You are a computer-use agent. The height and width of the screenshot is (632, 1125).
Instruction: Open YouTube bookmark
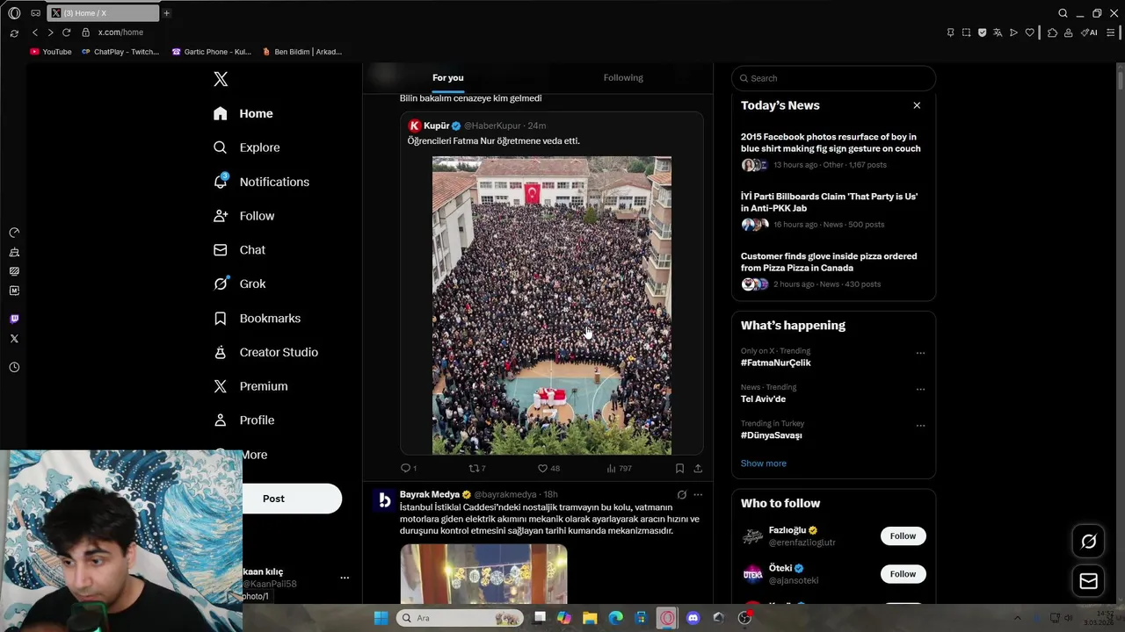51,52
